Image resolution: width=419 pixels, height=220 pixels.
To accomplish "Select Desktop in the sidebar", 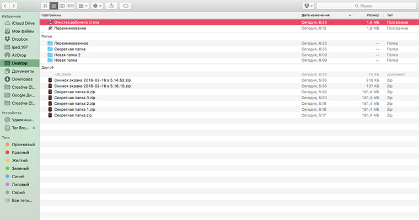I will (x=20, y=63).
